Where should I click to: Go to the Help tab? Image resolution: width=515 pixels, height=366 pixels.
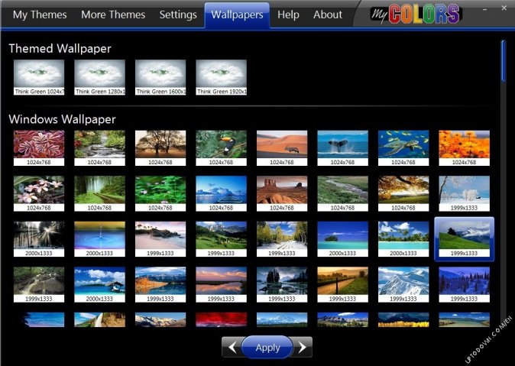click(288, 15)
